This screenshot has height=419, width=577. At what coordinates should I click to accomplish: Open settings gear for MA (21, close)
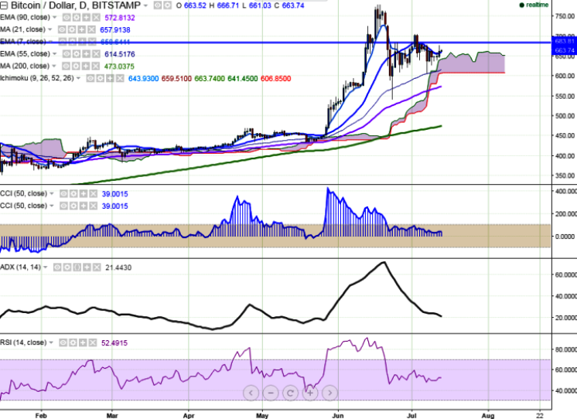72,30
